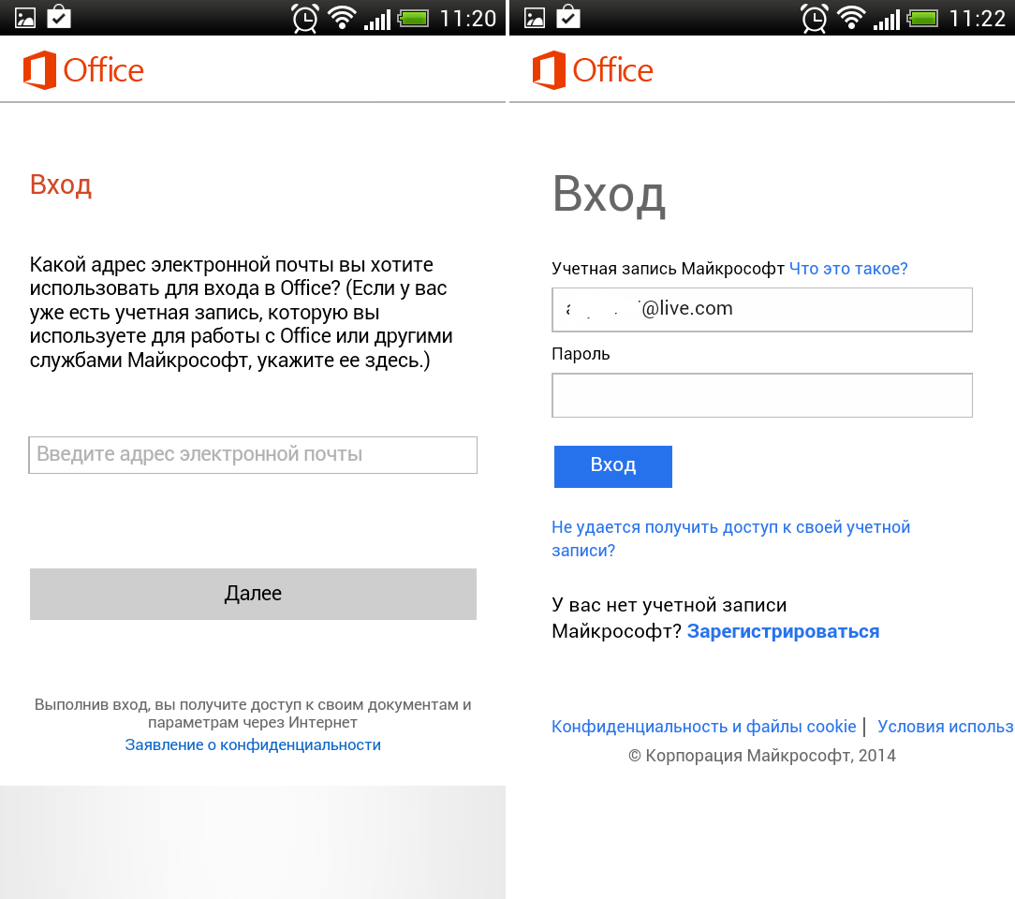Tap the Office logo on the right screen
1015x899 pixels.
click(x=593, y=70)
